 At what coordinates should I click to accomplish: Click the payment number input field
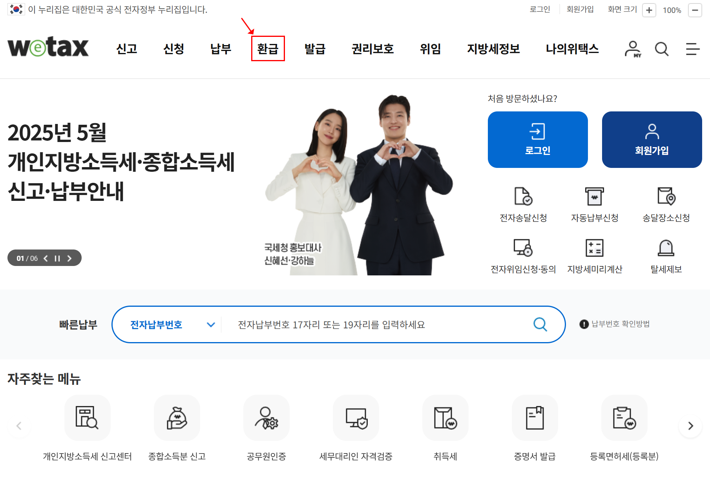(x=373, y=324)
